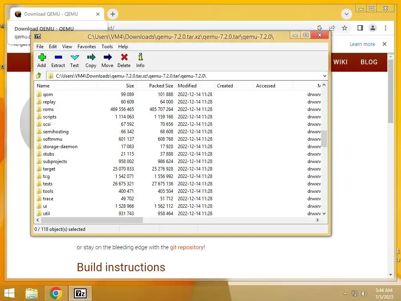The width and height of the screenshot is (401, 301).
Task: Sort by Accessed column header
Action: (273, 86)
